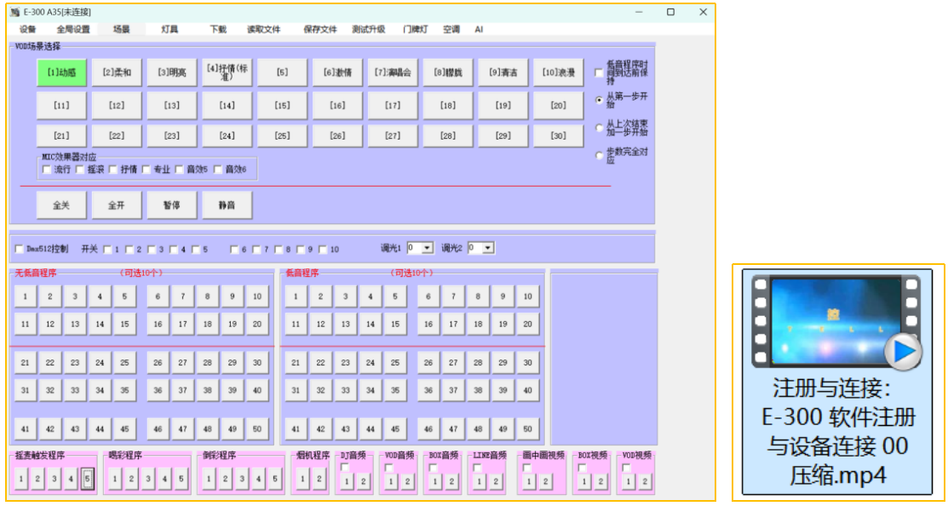Select the [7]演唱会 scene
Image resolution: width=948 pixels, height=506 pixels.
393,72
